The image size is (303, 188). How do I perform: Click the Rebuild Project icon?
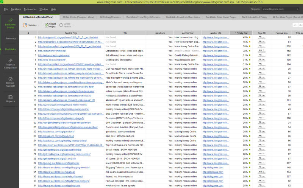[46, 25]
